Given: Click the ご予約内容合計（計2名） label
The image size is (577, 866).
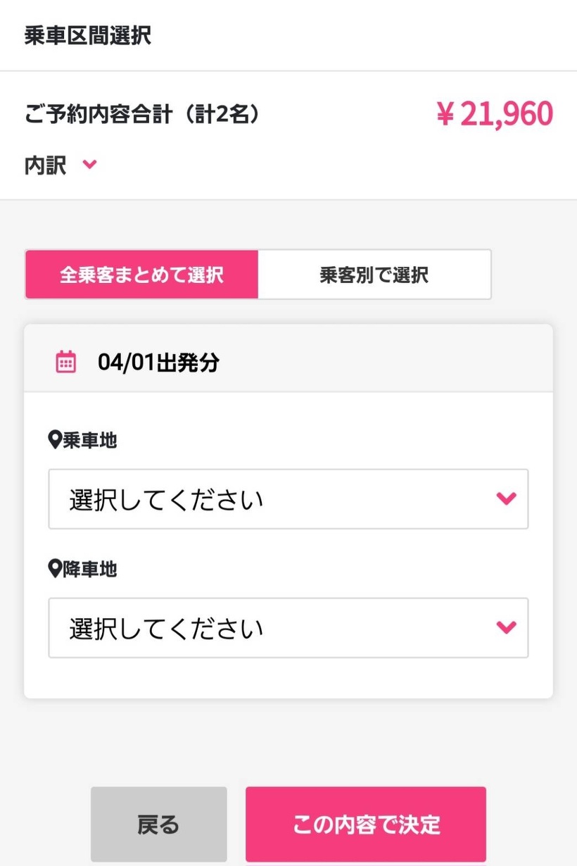Looking at the screenshot, I should coord(142,115).
